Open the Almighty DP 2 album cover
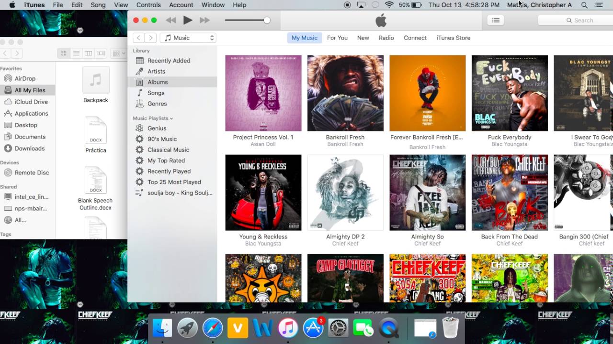 345,193
